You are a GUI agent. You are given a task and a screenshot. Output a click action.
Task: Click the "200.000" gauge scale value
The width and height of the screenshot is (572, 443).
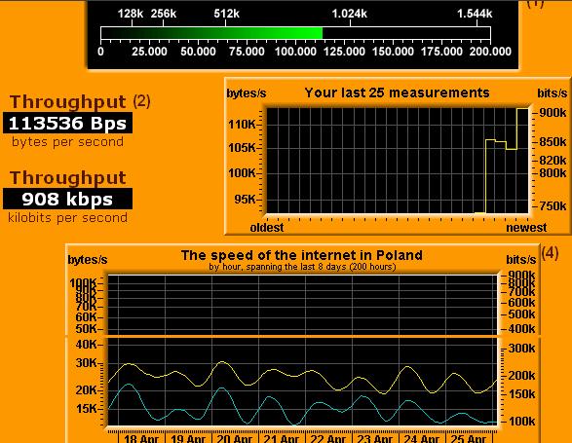click(490, 52)
